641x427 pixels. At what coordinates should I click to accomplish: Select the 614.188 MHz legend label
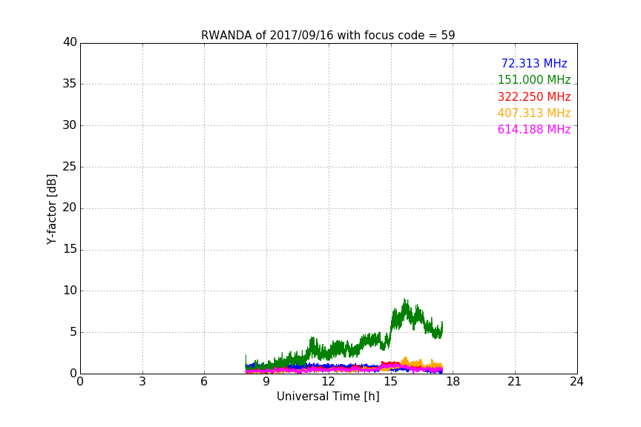[534, 130]
